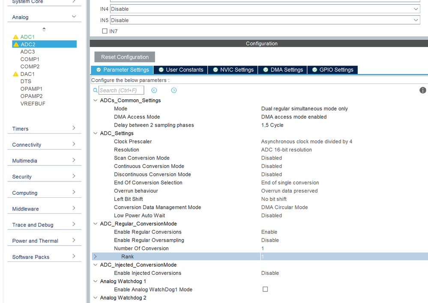Image resolution: width=428 pixels, height=303 pixels.
Task: Expand the Rank row
Action: (x=95, y=256)
